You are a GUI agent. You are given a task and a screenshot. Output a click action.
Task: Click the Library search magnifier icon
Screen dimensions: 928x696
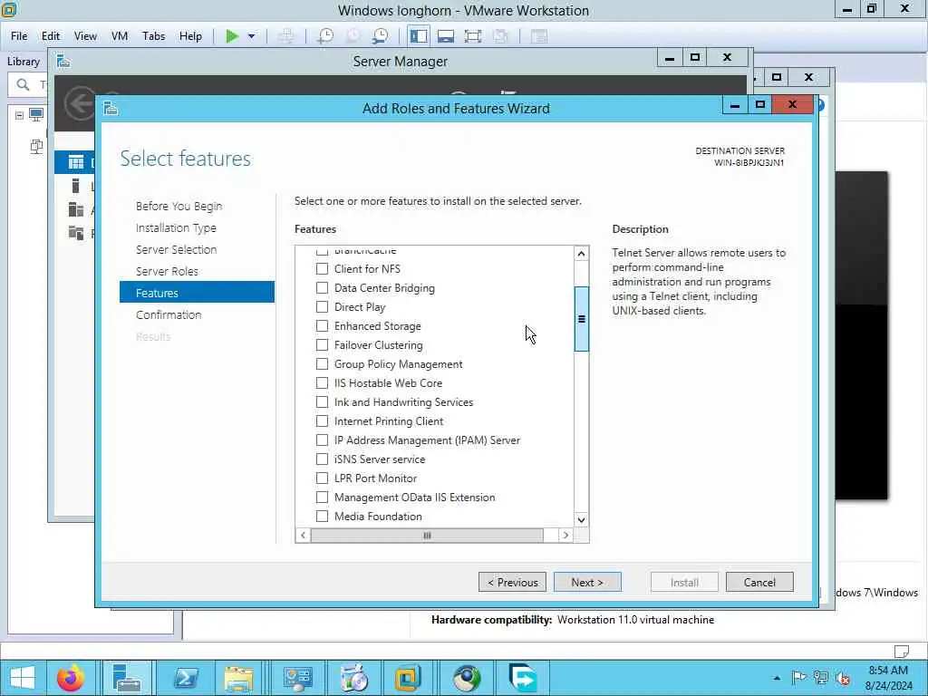click(x=23, y=84)
